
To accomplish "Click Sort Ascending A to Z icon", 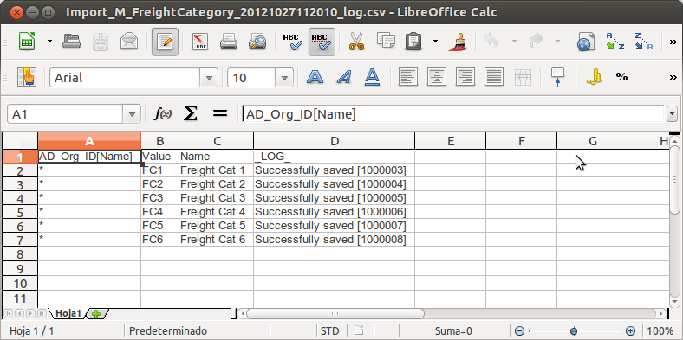I will [615, 42].
